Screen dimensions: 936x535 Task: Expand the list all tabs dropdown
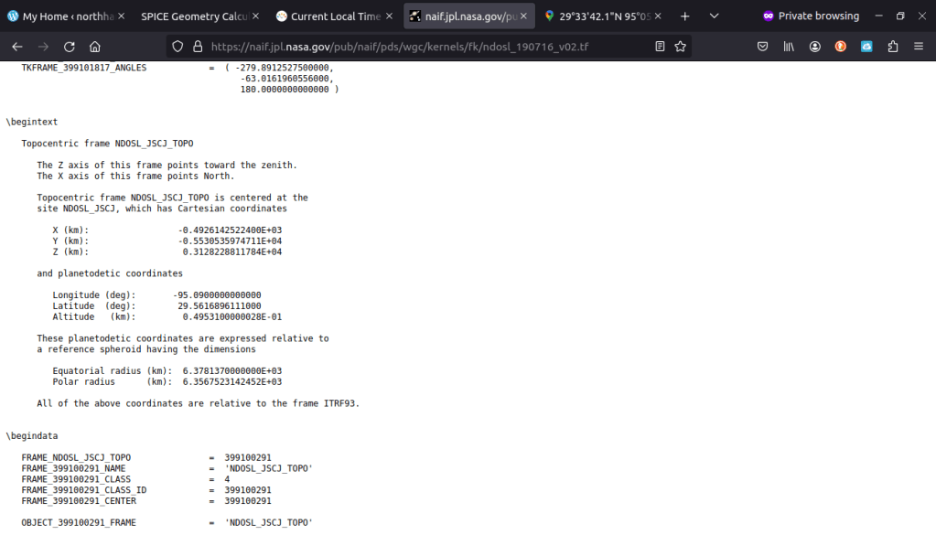point(715,16)
